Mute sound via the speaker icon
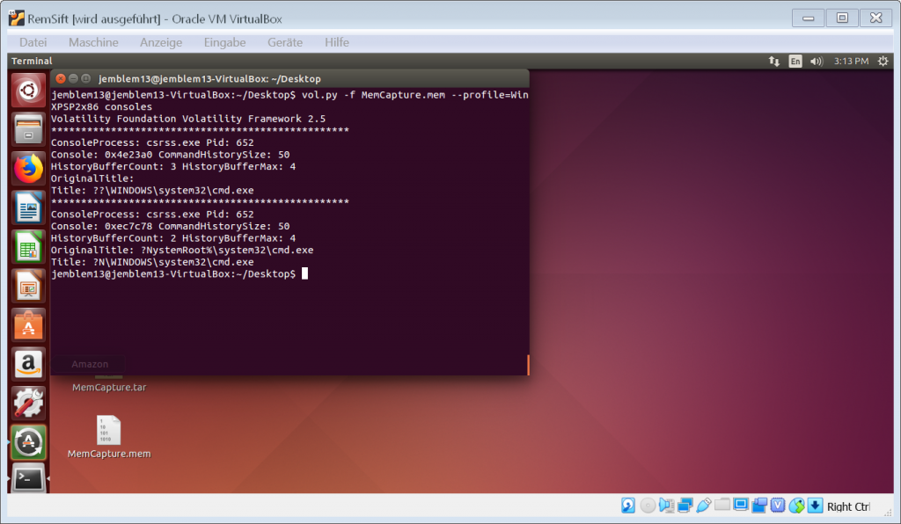Viewport: 901px width, 524px height. pyautogui.click(x=816, y=62)
